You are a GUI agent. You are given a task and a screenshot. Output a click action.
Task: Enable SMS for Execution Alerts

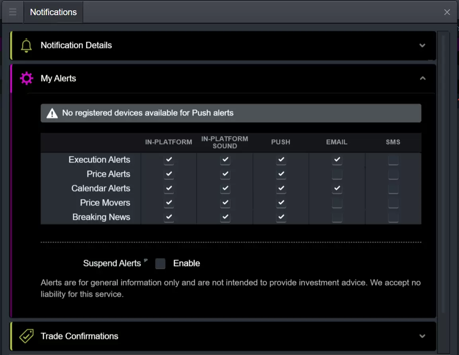(393, 160)
